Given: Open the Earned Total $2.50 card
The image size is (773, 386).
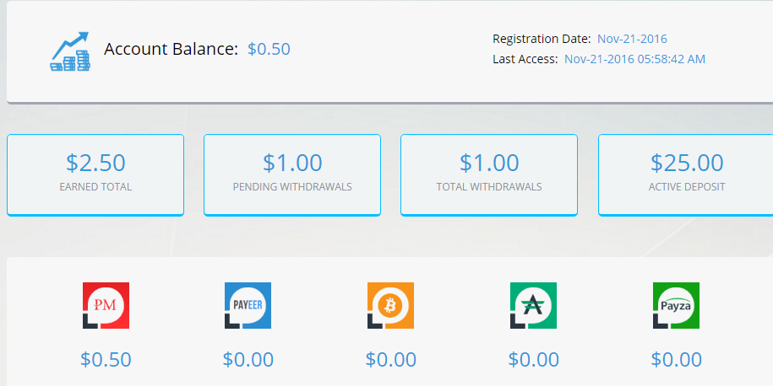Looking at the screenshot, I should pos(95,174).
